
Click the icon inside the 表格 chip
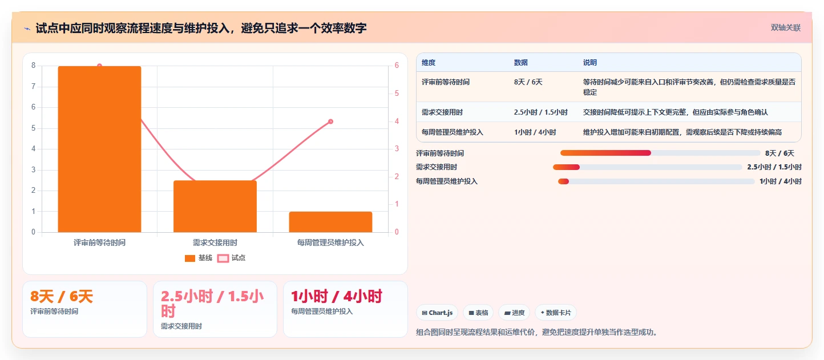click(x=471, y=313)
